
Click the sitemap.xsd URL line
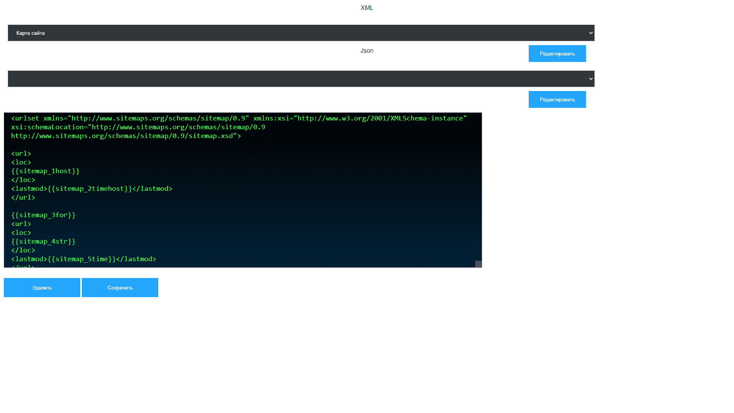pyautogui.click(x=126, y=136)
